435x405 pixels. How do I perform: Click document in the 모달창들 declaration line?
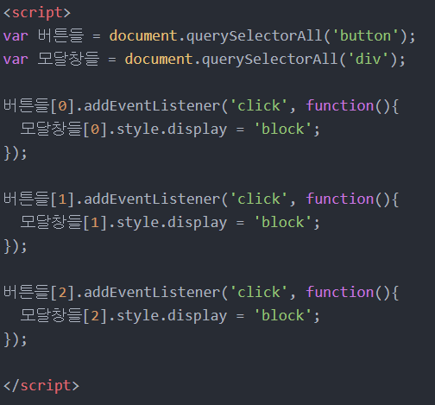tap(159, 60)
